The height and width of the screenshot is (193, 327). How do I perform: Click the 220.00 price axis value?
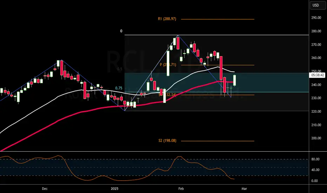tap(316, 112)
